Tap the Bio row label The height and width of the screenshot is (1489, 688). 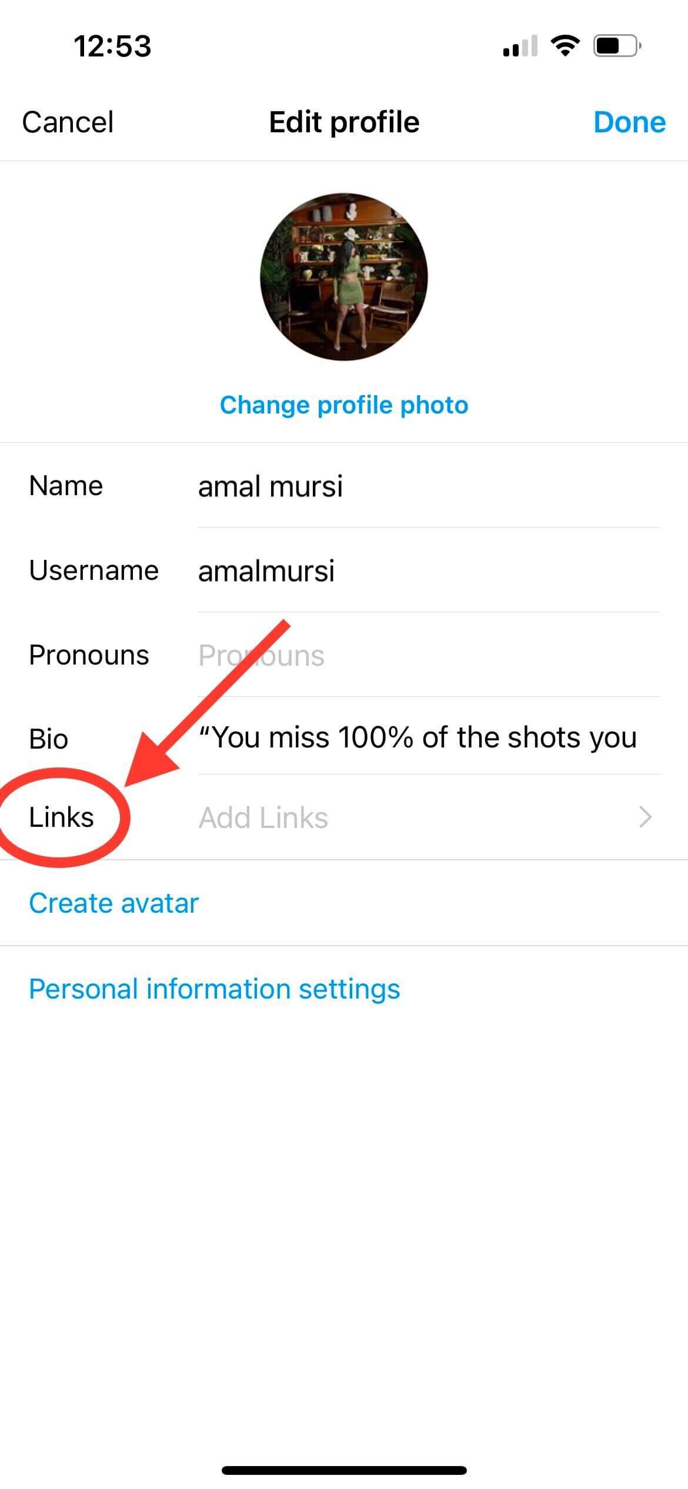tap(49, 739)
